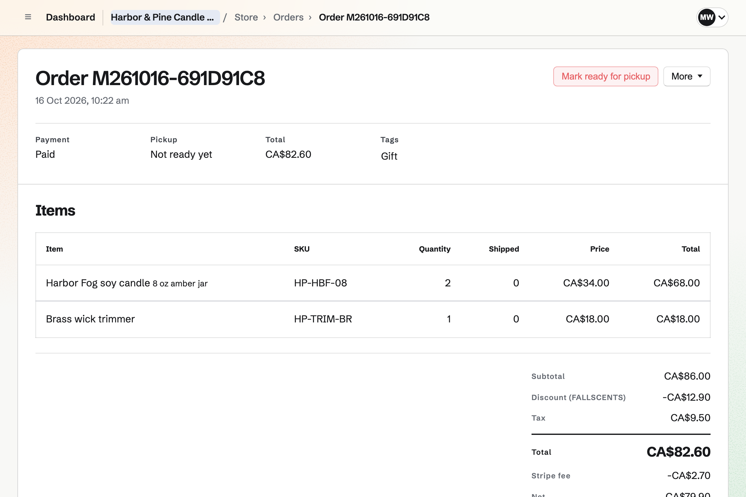Select the Subtotal CA$86.00 amount
Viewport: 746px width, 497px height.
(687, 376)
